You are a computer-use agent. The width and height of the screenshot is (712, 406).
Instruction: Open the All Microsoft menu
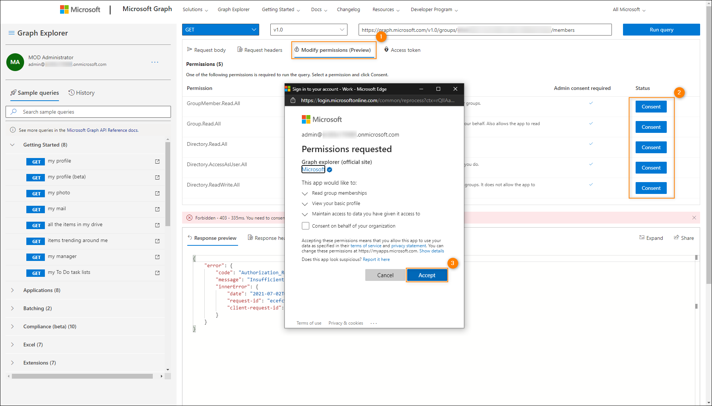click(629, 10)
